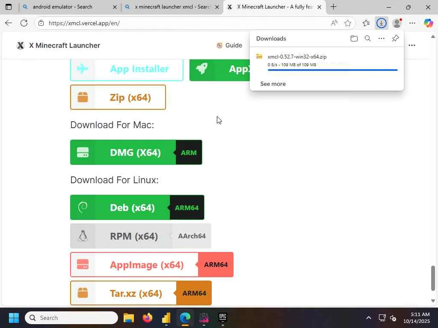Viewport: 438px width, 328px height.
Task: Open the browser profile avatar
Action: (x=397, y=23)
